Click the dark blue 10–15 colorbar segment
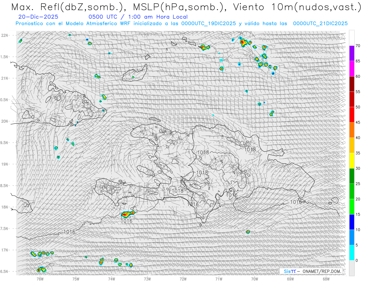Screen dimensions: 366x283 pyautogui.click(x=352, y=222)
